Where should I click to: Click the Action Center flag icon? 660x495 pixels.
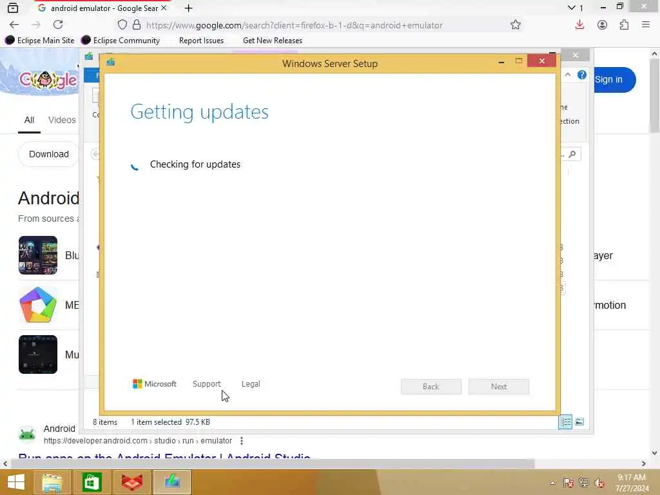(568, 483)
